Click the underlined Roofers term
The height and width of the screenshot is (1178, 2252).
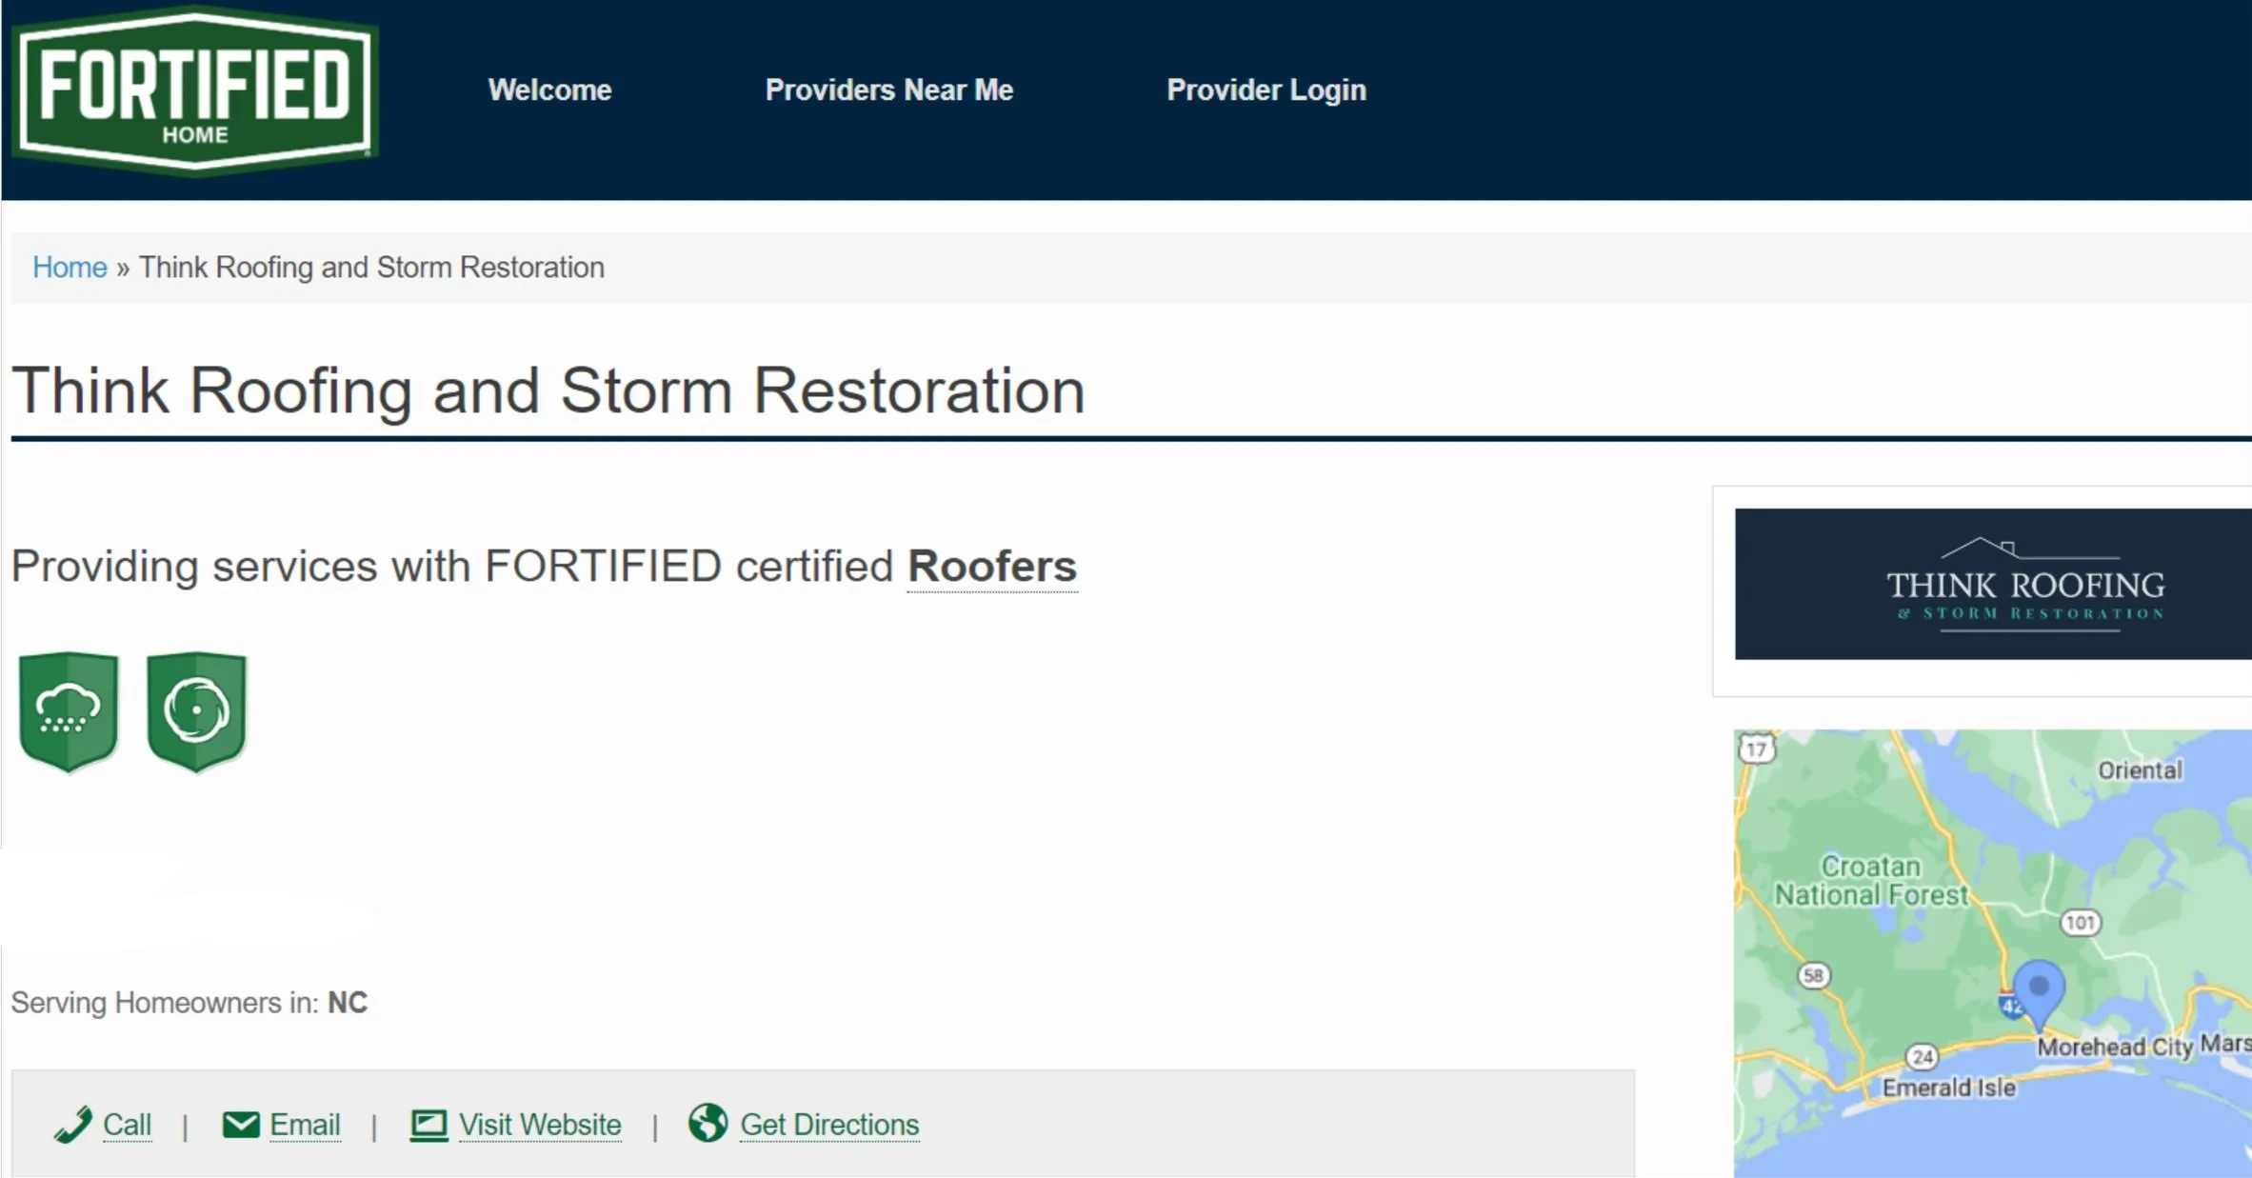click(991, 567)
